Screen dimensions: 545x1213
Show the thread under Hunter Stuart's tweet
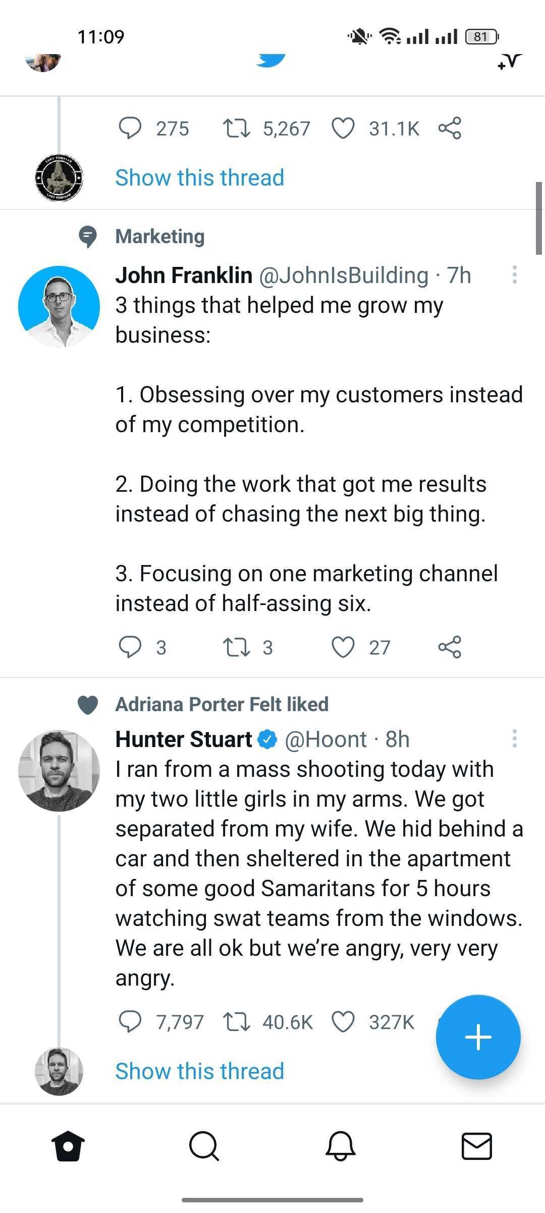pos(199,1070)
